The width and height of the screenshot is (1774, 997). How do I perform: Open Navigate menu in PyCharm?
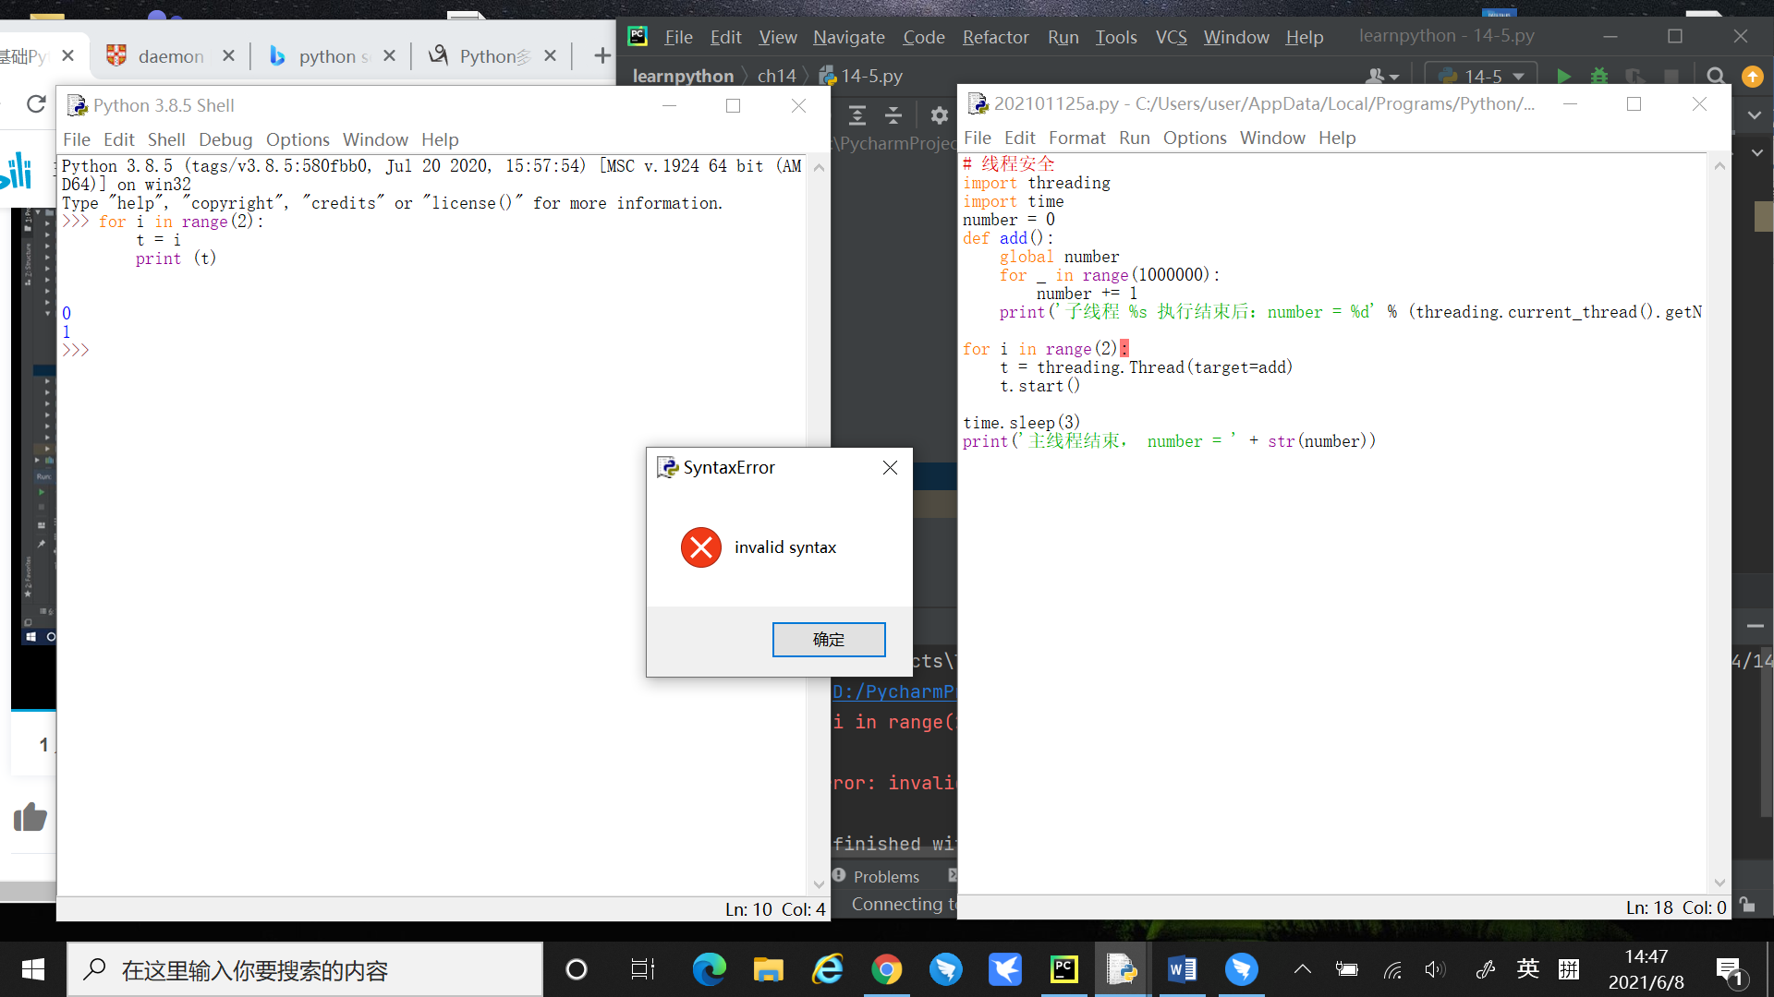(848, 37)
